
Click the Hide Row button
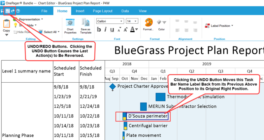click(x=22, y=32)
